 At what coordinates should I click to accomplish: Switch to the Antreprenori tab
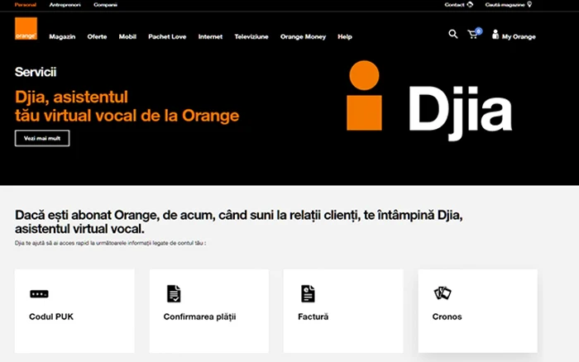click(65, 5)
